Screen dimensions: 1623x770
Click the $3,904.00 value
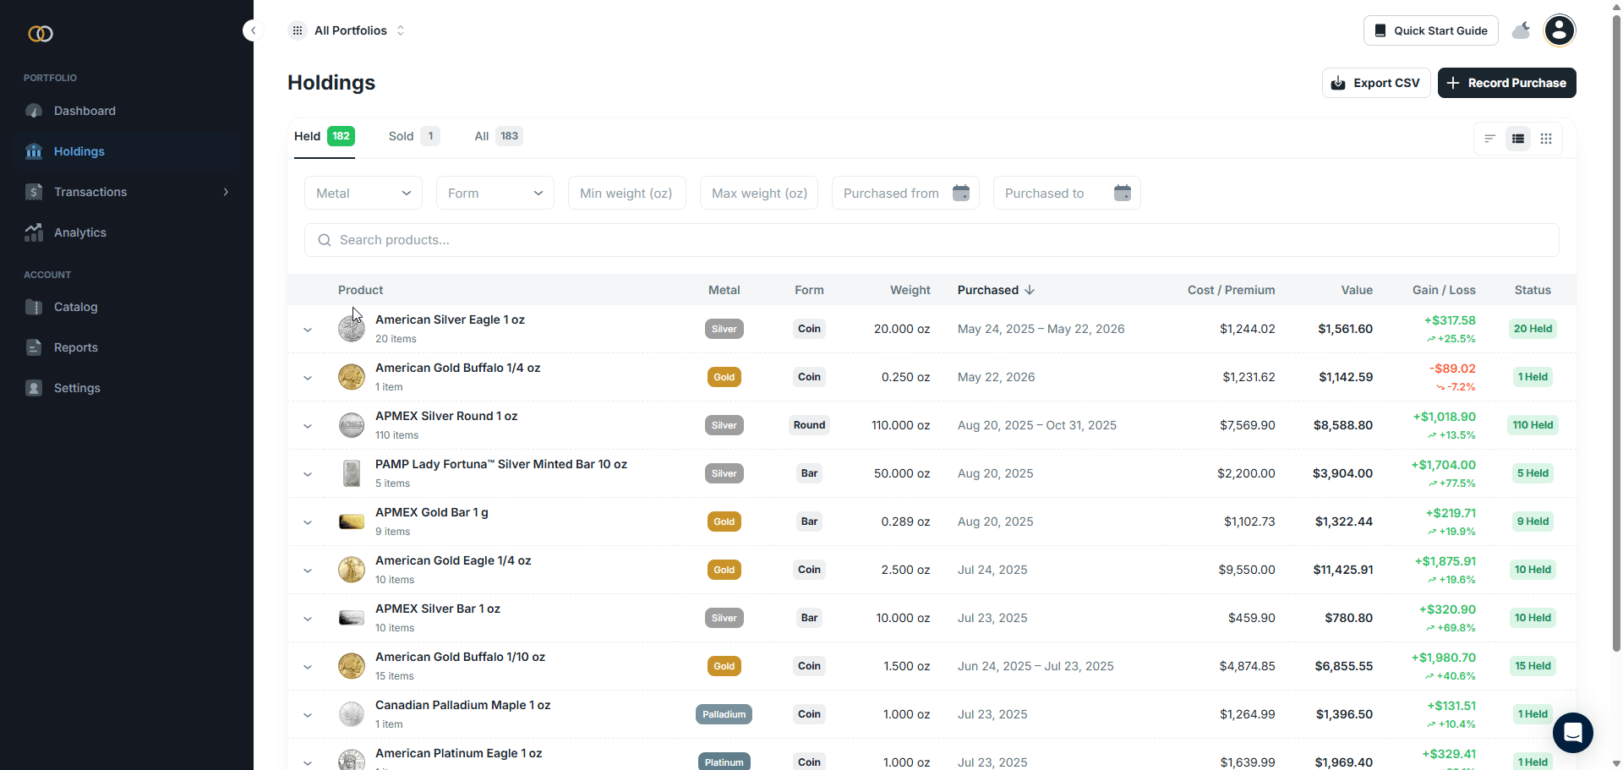(x=1342, y=473)
